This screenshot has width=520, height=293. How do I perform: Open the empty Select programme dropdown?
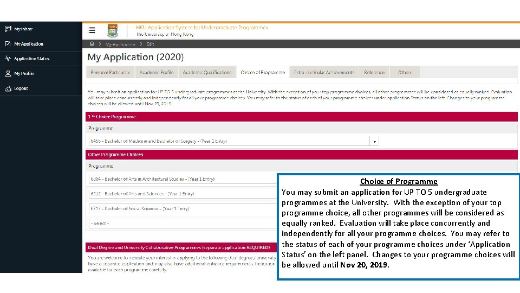[x=183, y=223]
